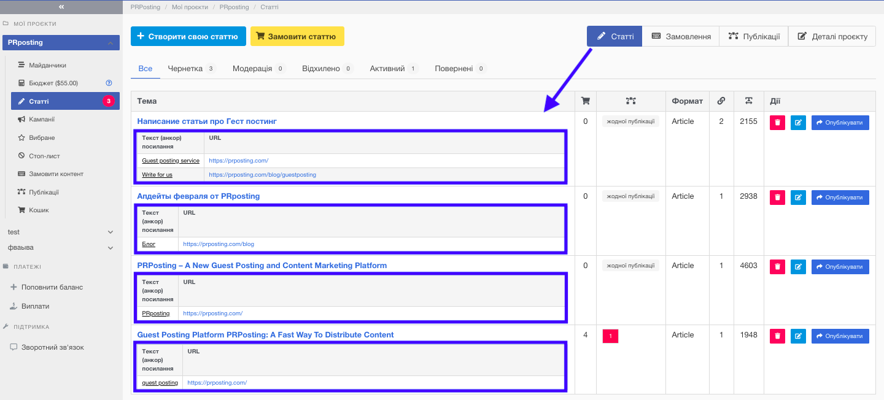Click the guest posting anchor text
Screen dimensions: 884x400
click(x=160, y=383)
